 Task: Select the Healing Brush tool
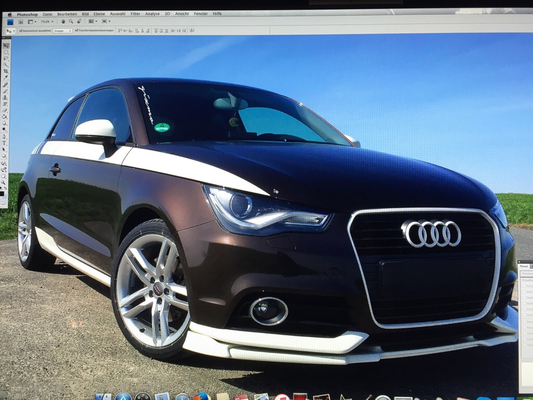click(6, 85)
